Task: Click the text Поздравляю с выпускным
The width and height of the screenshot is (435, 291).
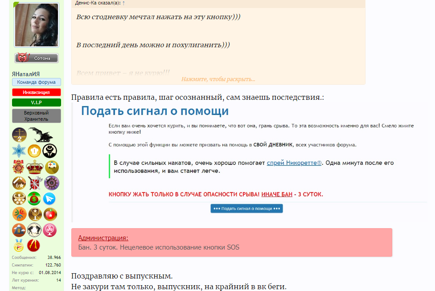Action: coord(122,276)
